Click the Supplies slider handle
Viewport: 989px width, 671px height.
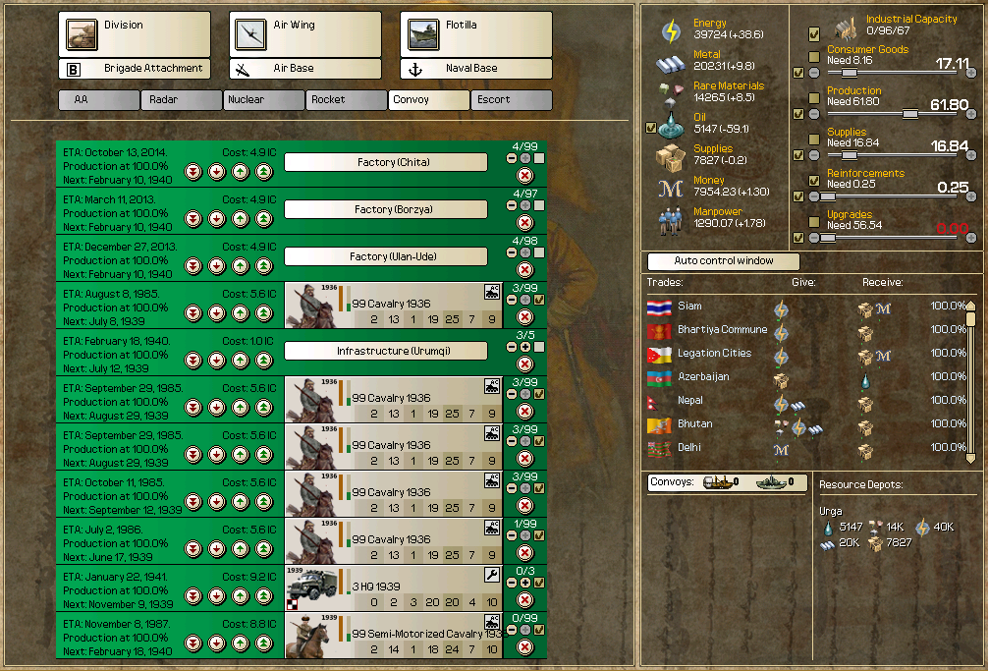(850, 155)
